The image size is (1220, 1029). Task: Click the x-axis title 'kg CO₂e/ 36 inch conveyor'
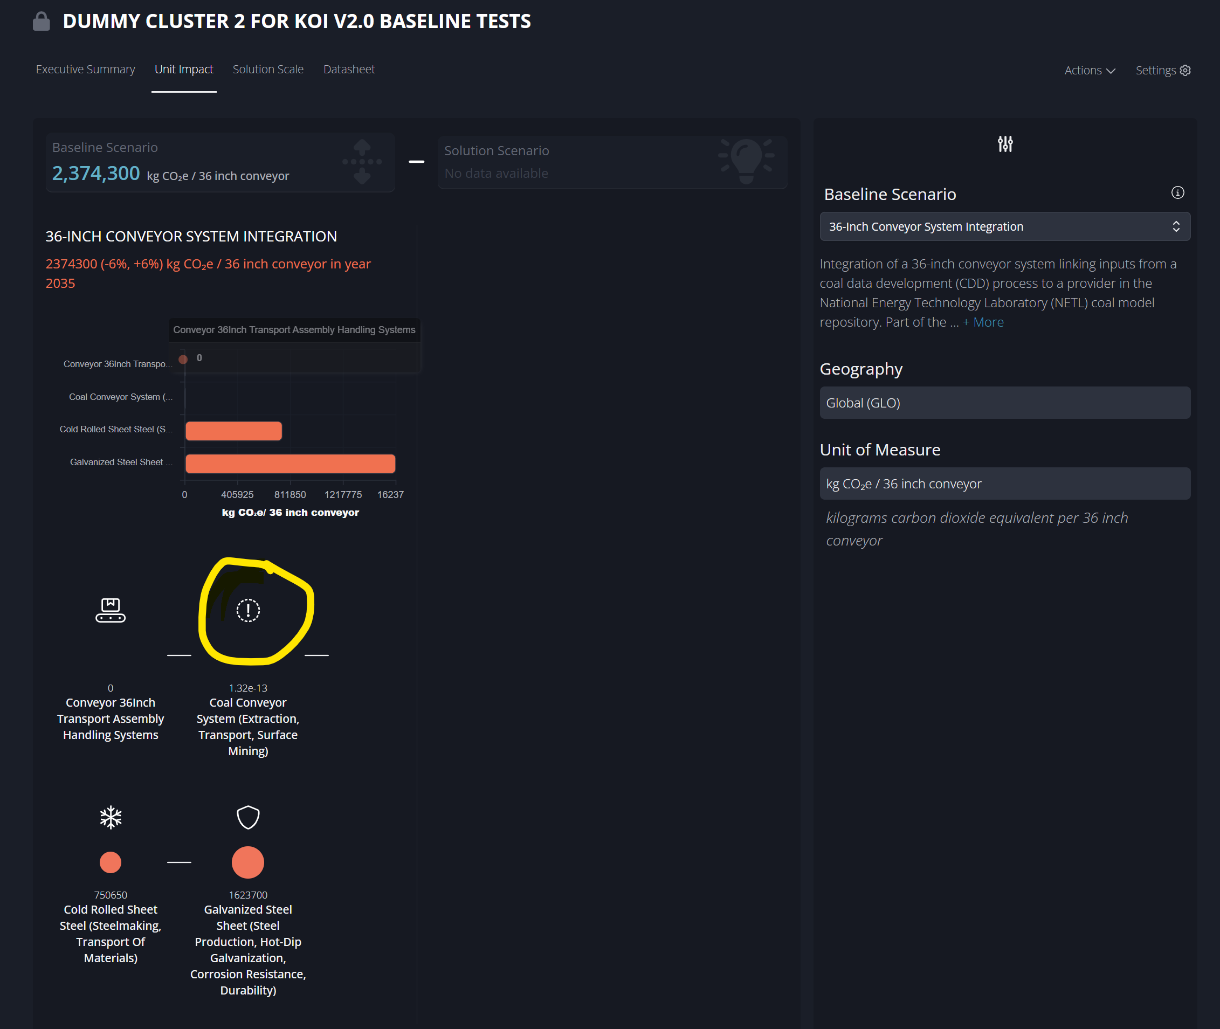pyautogui.click(x=290, y=512)
